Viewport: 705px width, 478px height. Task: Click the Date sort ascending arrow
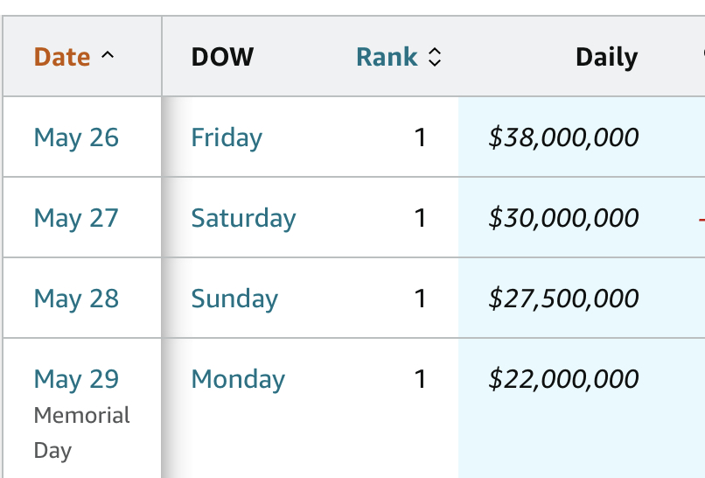pos(108,57)
